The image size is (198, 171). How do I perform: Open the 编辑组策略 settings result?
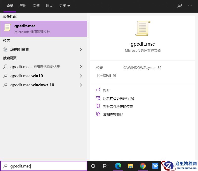43,49
